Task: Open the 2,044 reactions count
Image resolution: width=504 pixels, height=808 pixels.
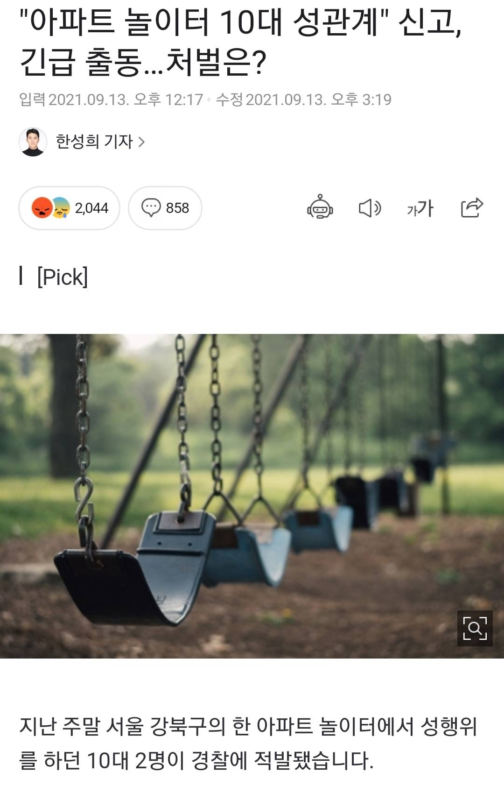Action: click(x=91, y=208)
